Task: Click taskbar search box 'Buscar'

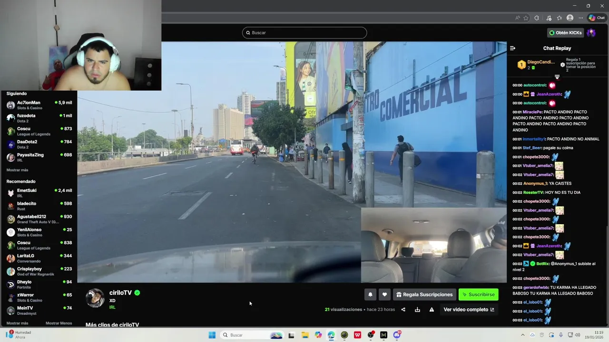Action: [253, 335]
